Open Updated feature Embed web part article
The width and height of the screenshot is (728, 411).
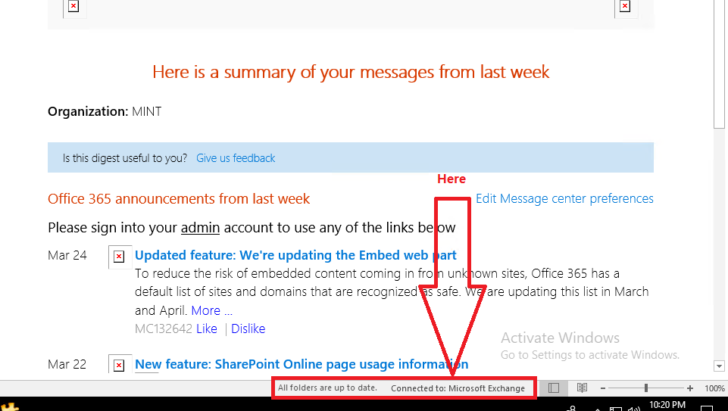point(295,255)
